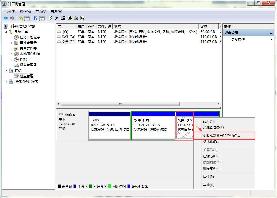The image size is (277, 198).
Task: Click the Up one level folder icon
Action: pos(21,18)
